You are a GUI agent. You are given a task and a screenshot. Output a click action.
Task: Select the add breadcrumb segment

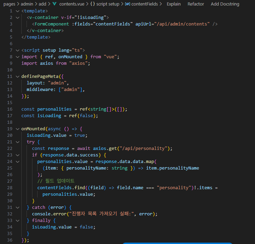[x=42, y=4]
